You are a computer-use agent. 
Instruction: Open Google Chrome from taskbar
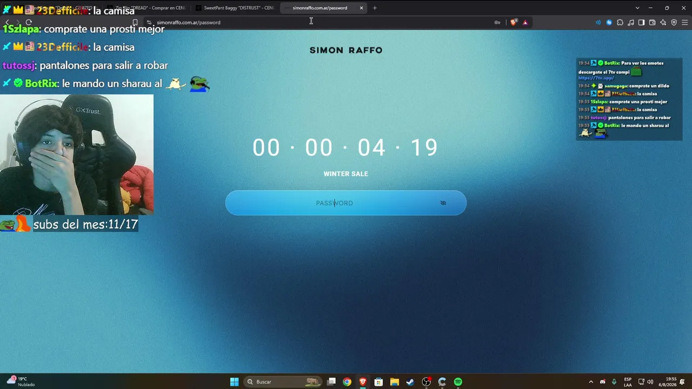coord(347,382)
